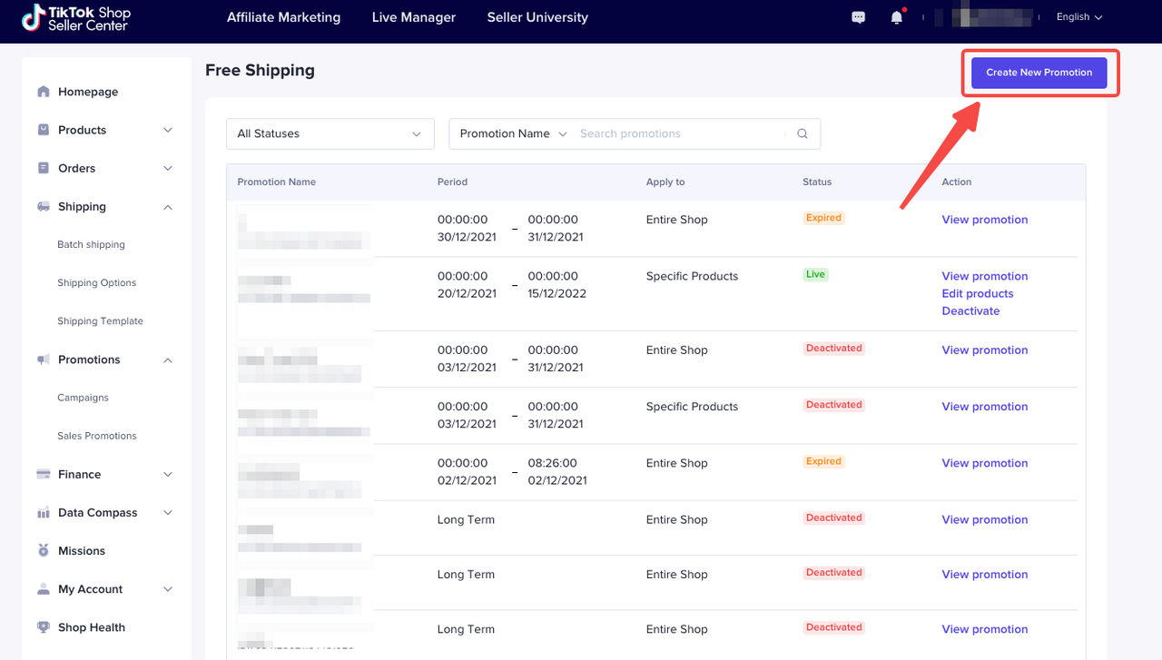Viewport: 1162px width, 660px height.
Task: Expand the Data Compass section
Action: click(167, 513)
